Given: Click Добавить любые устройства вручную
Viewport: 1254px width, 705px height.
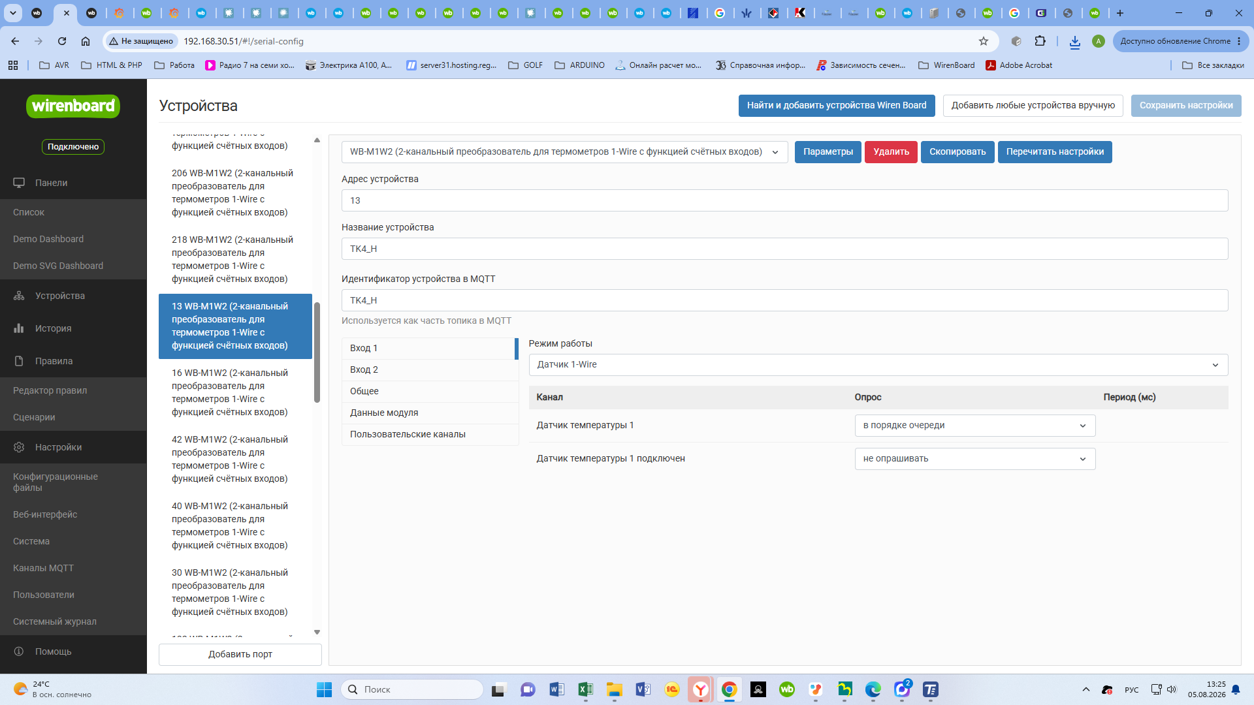Looking at the screenshot, I should click(x=1033, y=106).
